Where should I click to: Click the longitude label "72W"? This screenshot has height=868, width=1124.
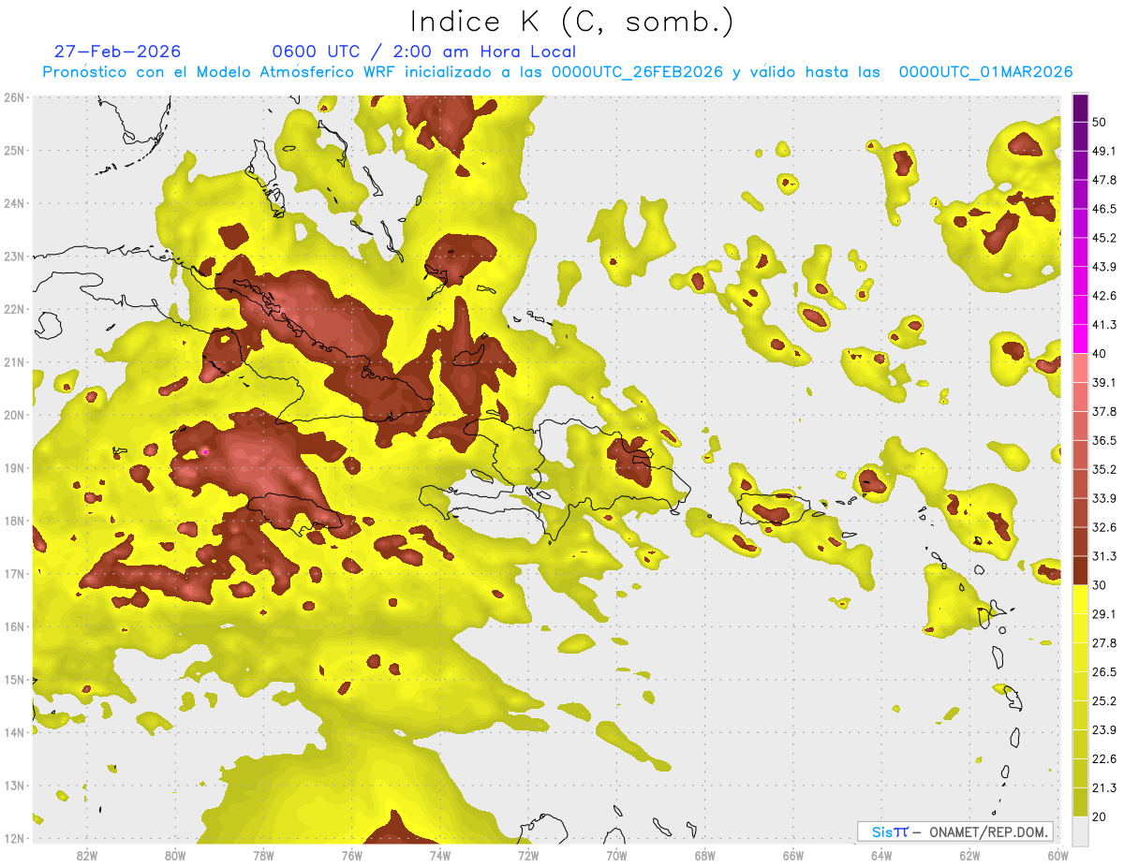coord(527,855)
